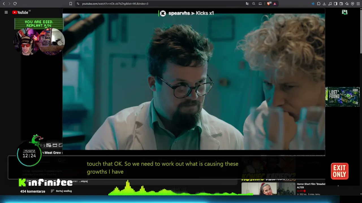Bookmark this page with the bookmark icon
The height and width of the screenshot is (203, 362).
click(x=71, y=4)
